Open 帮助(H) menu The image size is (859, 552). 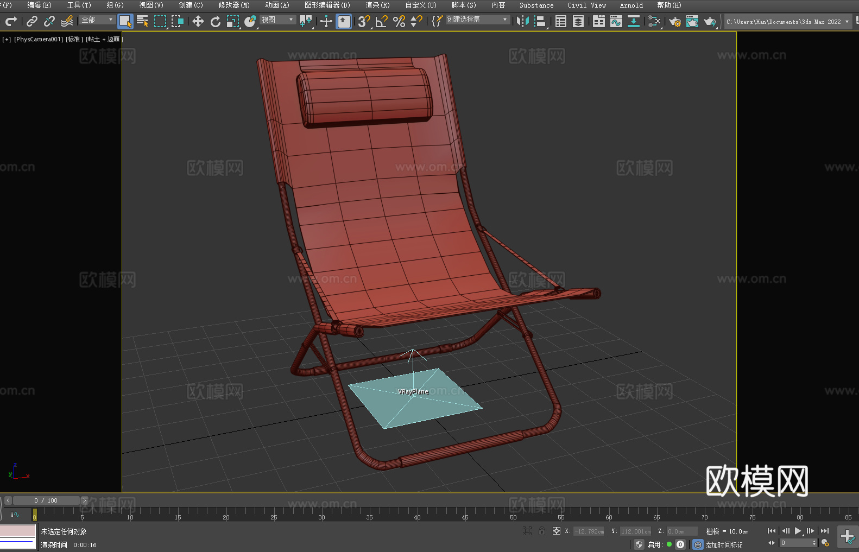click(x=669, y=5)
